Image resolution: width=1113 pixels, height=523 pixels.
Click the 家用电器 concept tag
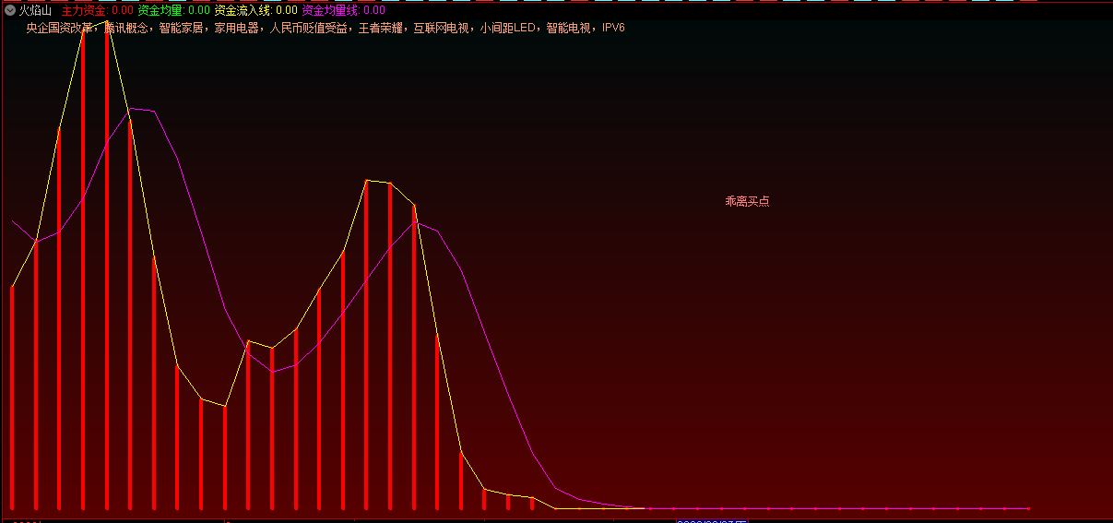point(237,29)
